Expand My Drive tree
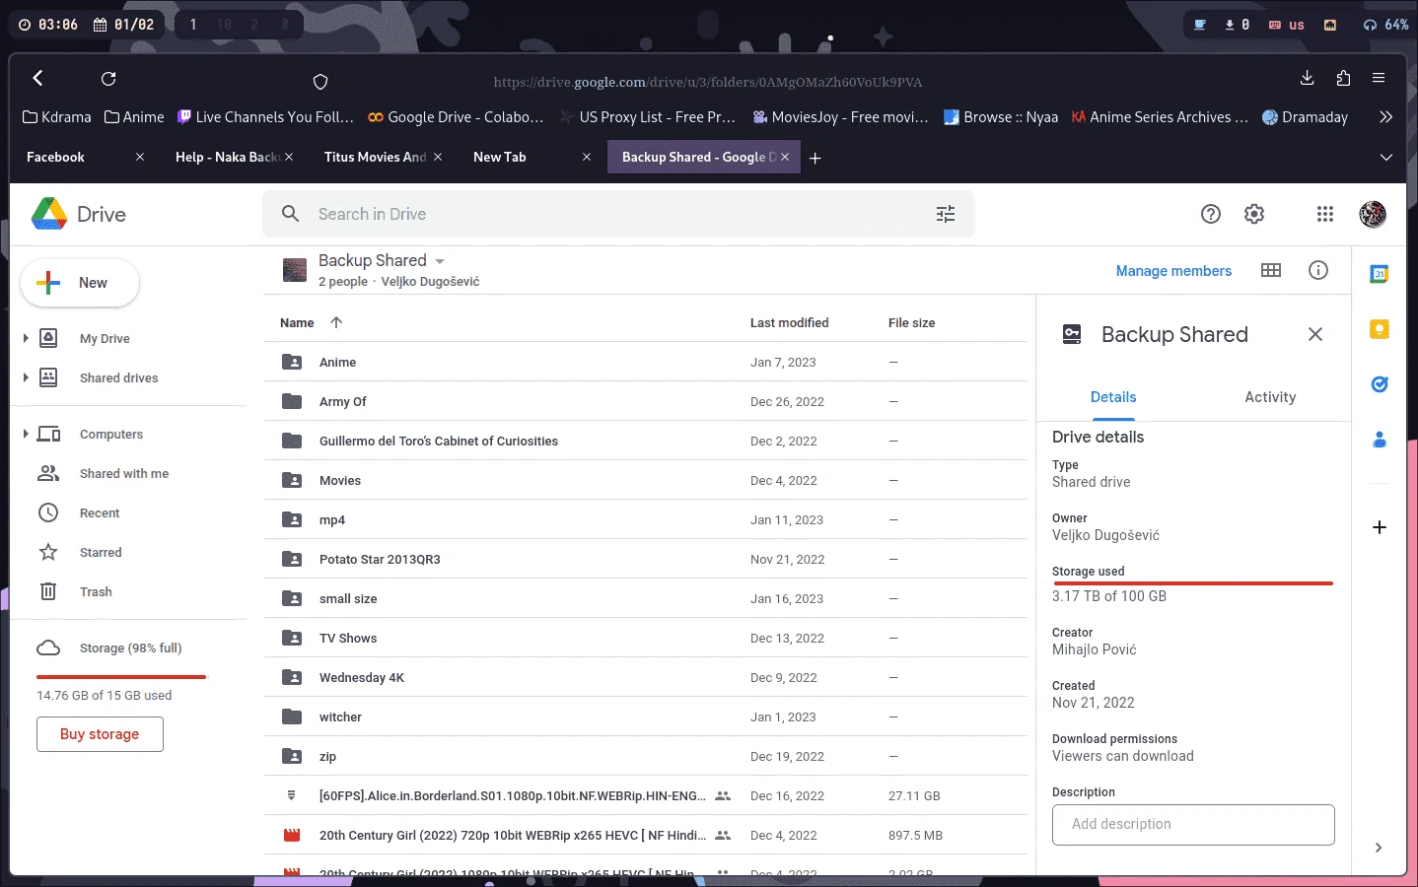 click(26, 338)
